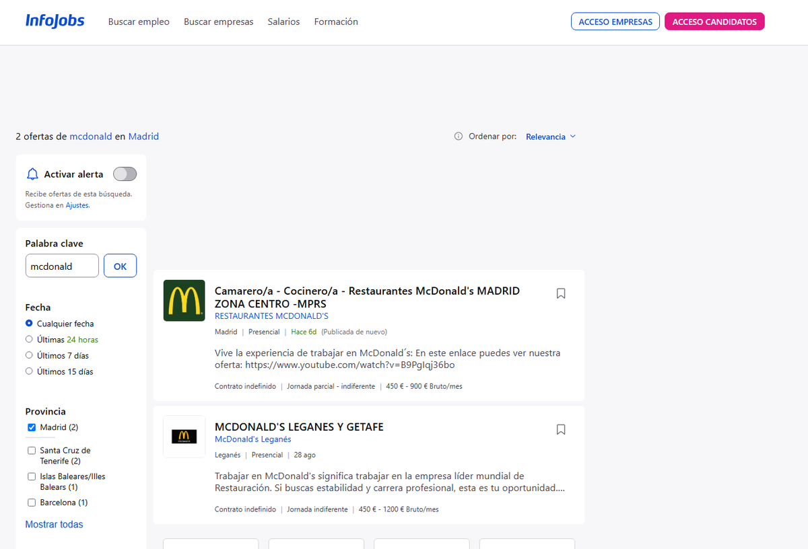Click the mcdonald keyword link in results header

91,137
